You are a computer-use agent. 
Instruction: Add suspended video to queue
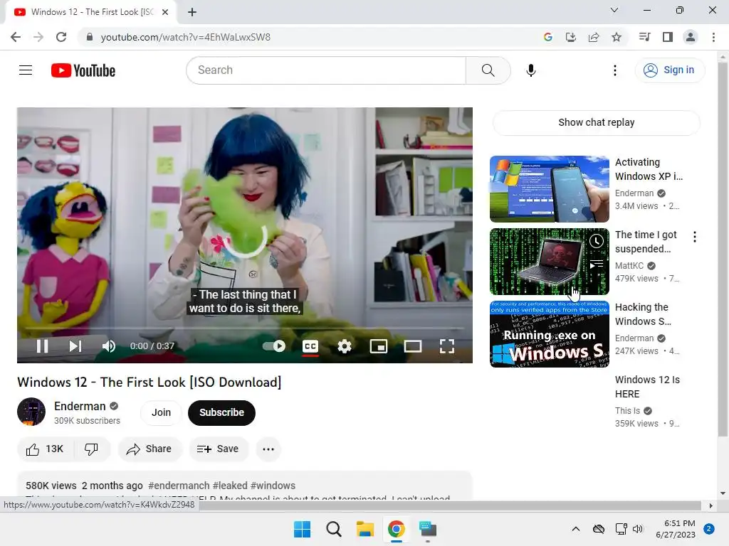pos(597,264)
